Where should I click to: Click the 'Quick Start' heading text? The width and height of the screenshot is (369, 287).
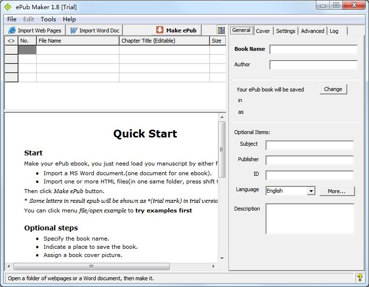coord(145,134)
